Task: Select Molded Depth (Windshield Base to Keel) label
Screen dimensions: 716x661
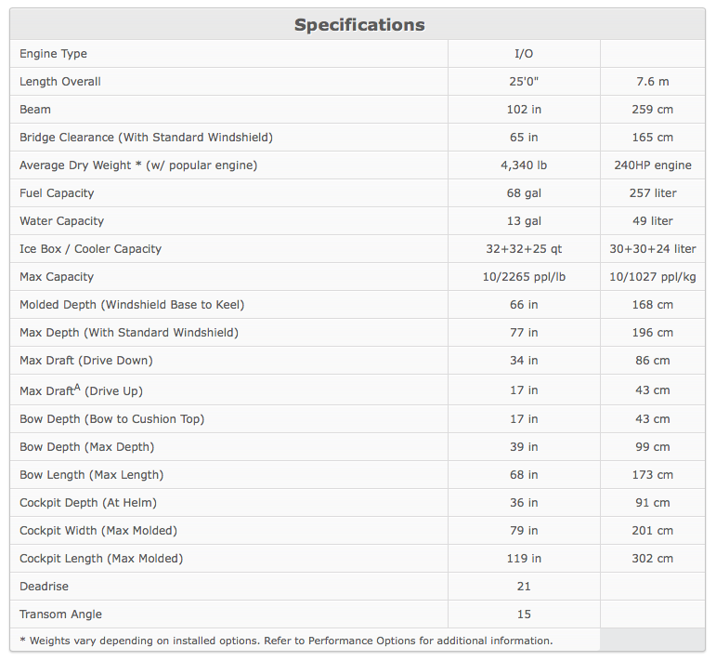Action: (132, 305)
